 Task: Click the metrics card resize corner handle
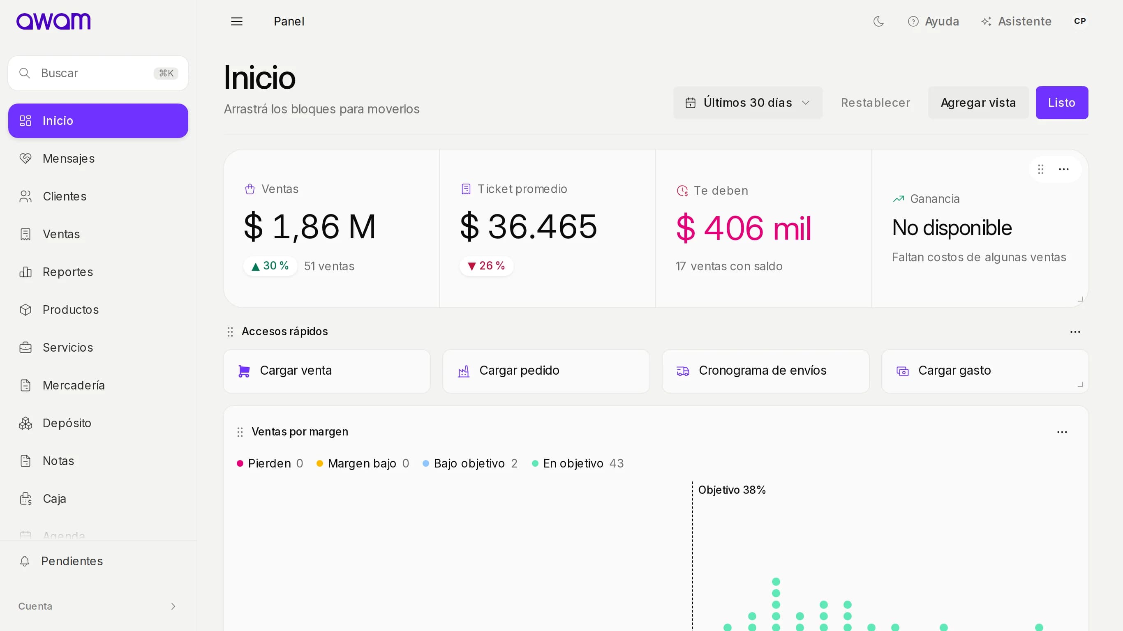1080,299
